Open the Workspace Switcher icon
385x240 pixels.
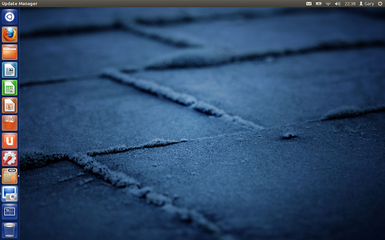[x=10, y=211]
